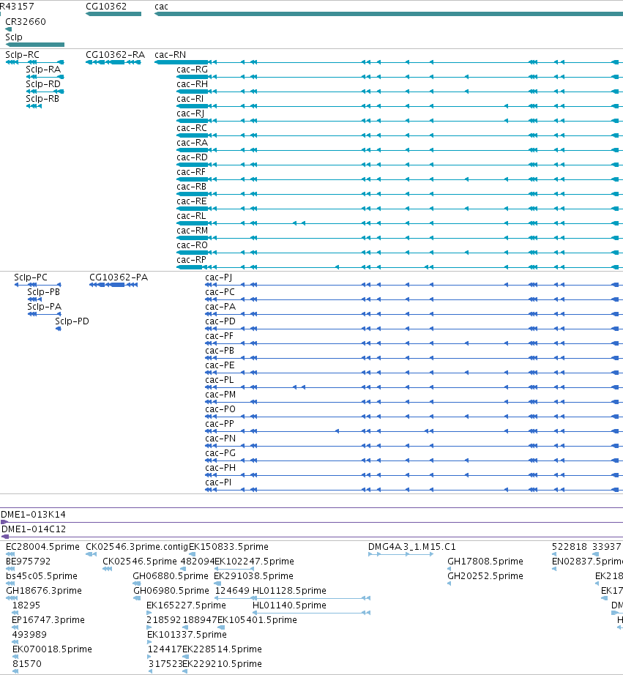The image size is (623, 675).
Task: Click the Sclp-PA protein label
Action: [45, 307]
